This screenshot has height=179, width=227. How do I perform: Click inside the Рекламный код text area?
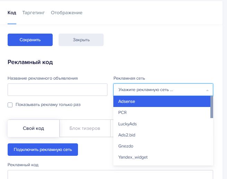[x=110, y=174]
